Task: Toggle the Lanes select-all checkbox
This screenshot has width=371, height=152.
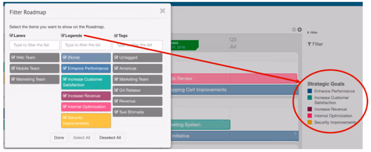Action: click(x=11, y=35)
